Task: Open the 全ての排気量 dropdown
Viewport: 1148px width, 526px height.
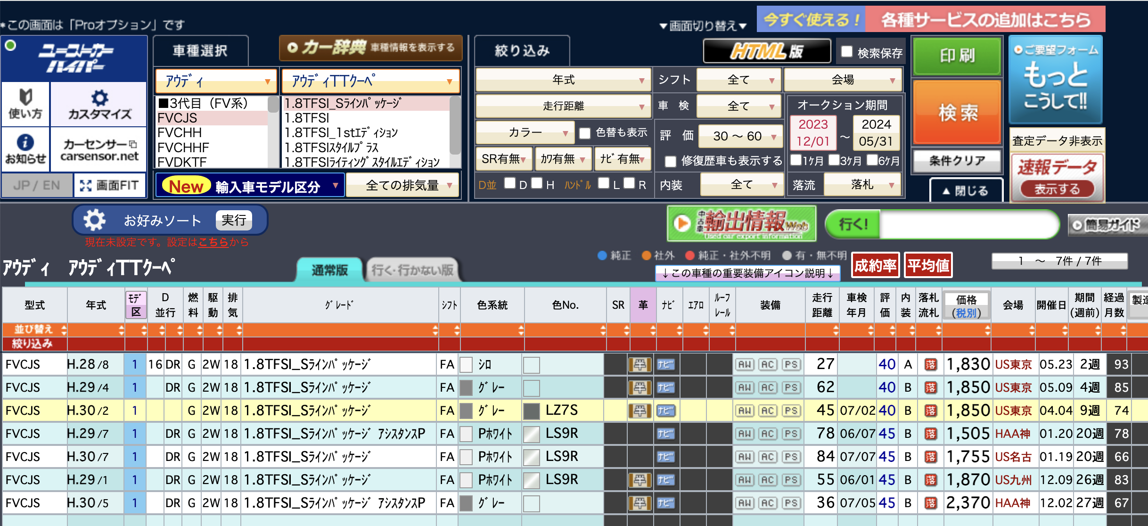Action: click(x=402, y=185)
